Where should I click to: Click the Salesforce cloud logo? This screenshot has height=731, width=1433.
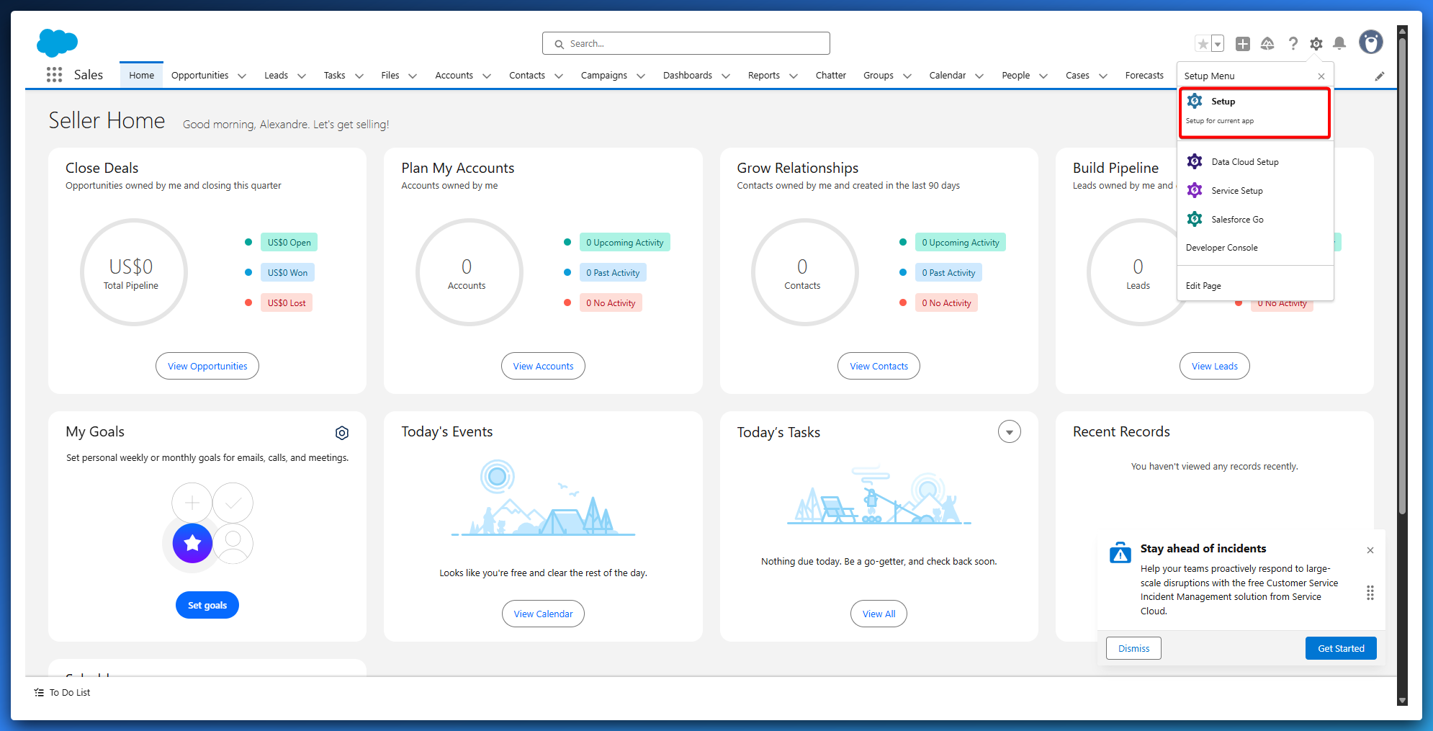[x=57, y=43]
